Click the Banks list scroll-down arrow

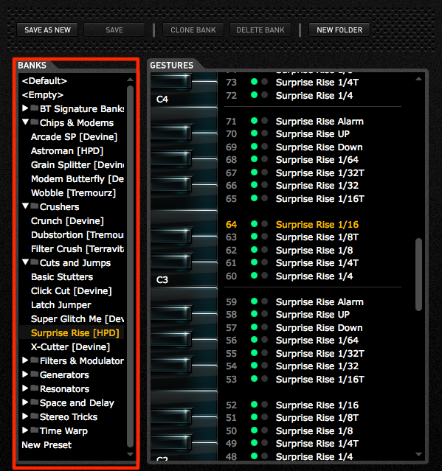click(130, 454)
